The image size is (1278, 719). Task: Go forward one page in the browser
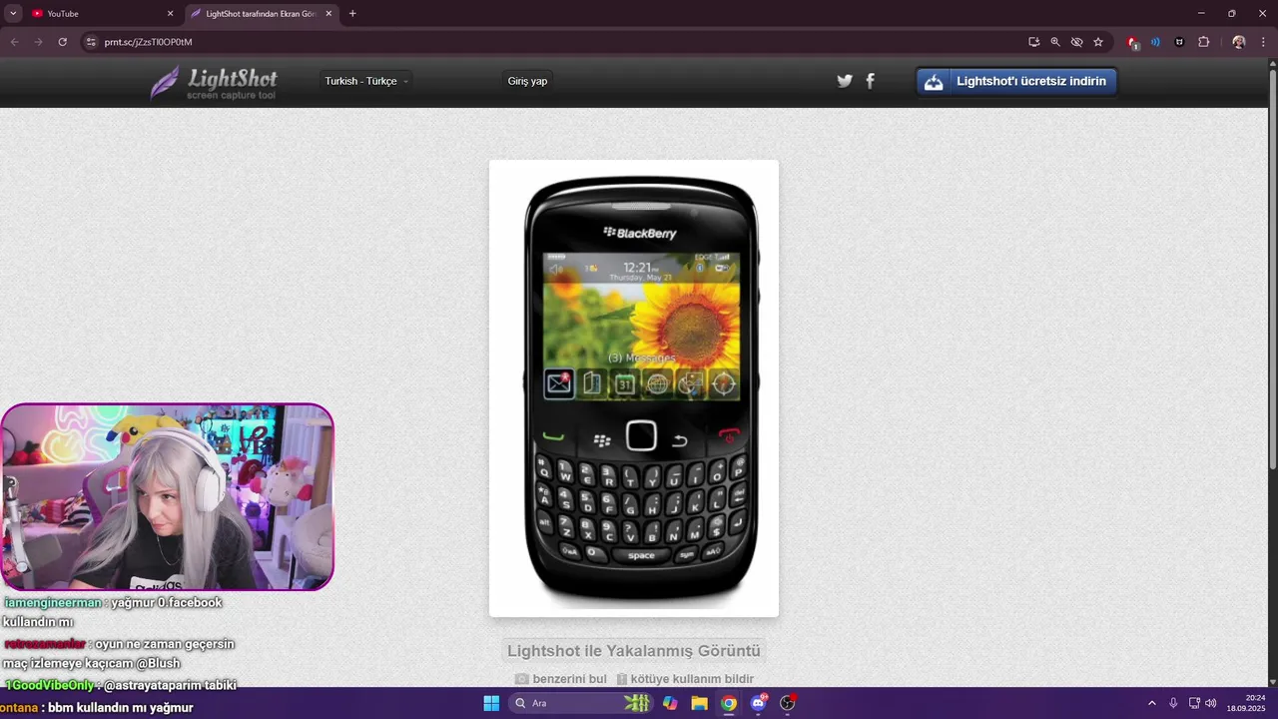(x=38, y=42)
